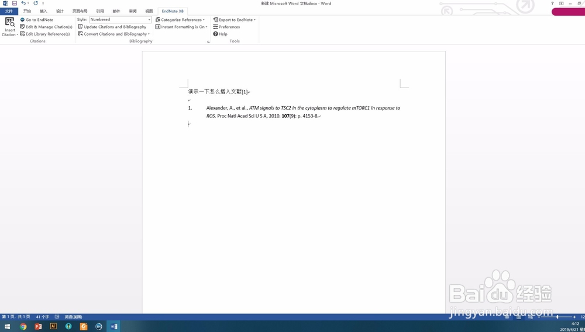The width and height of the screenshot is (585, 332).
Task: Switch to the 视图 tab
Action: [149, 11]
